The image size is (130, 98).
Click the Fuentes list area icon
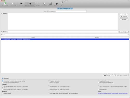tap(2, 14)
